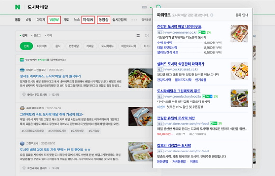275x176 pixels.
Task: Switch to the thumbnail card view icon
Action: coord(147,35)
